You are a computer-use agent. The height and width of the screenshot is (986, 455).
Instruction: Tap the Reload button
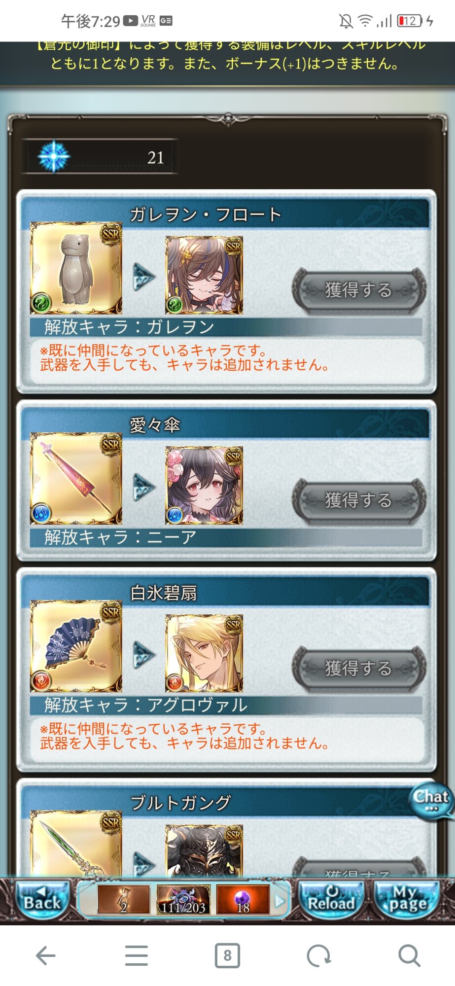point(331,900)
